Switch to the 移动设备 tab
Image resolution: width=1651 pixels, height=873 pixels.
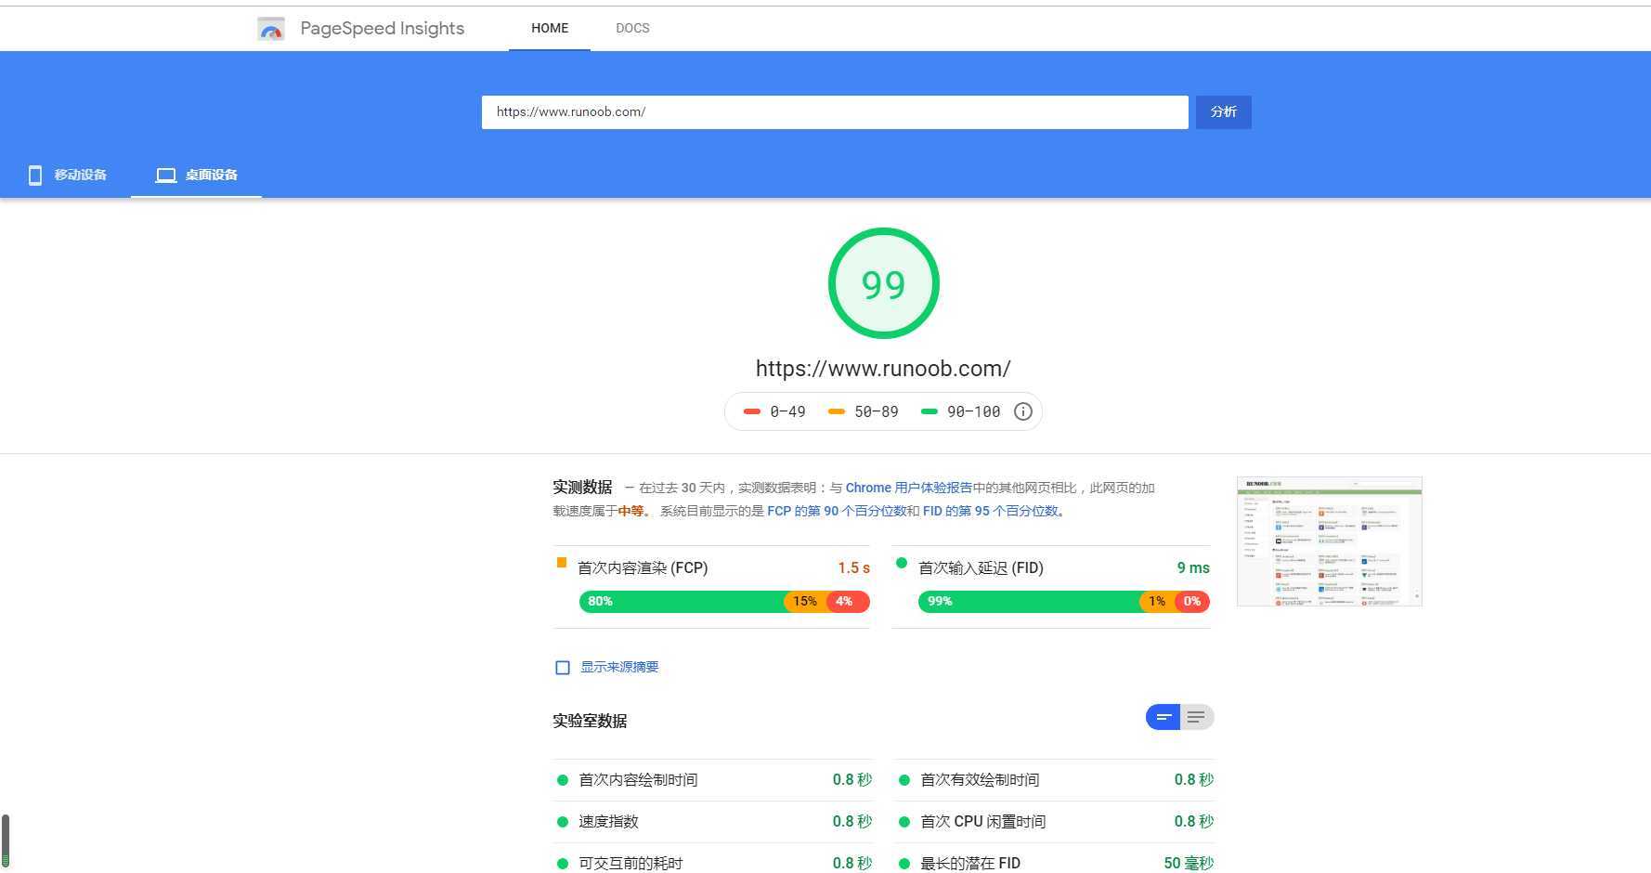click(67, 176)
